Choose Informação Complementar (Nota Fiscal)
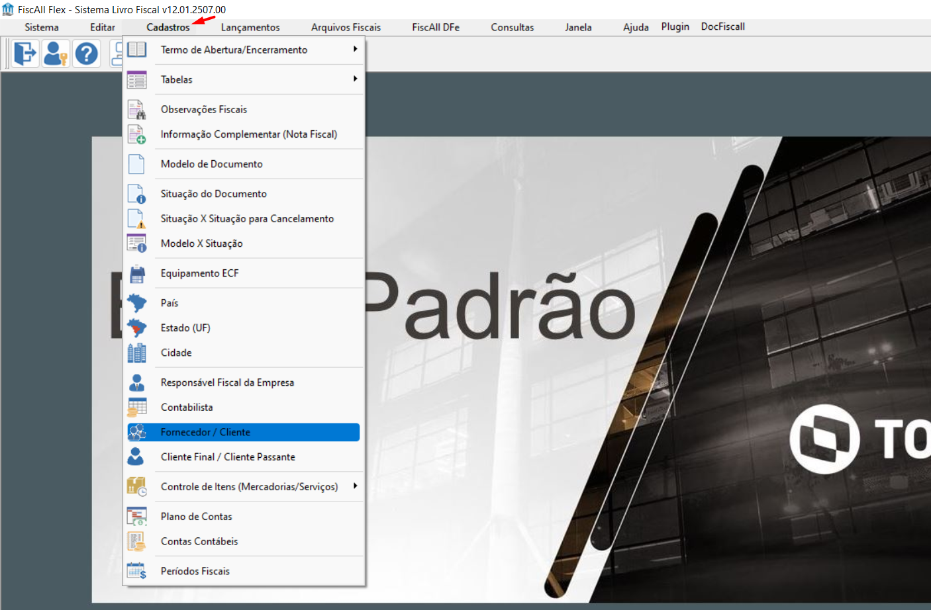The width and height of the screenshot is (931, 610). click(244, 134)
